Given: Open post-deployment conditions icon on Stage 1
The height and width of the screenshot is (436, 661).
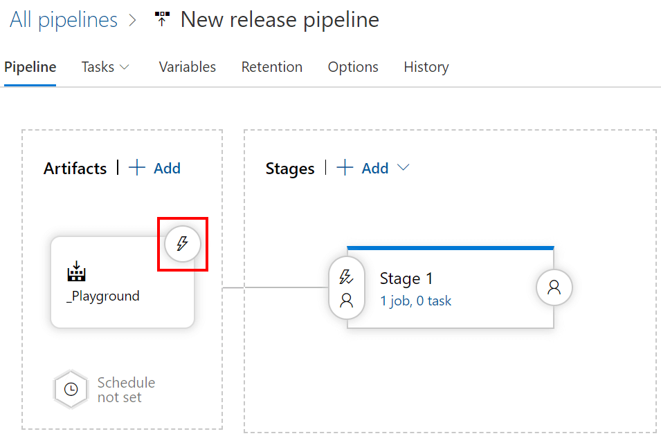Looking at the screenshot, I should [554, 287].
